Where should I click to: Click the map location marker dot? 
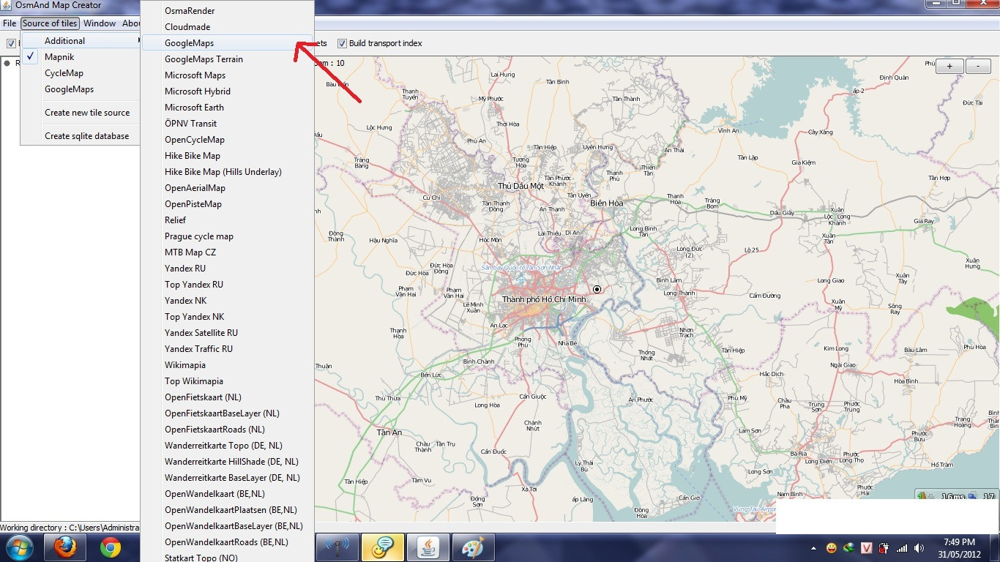click(x=597, y=289)
